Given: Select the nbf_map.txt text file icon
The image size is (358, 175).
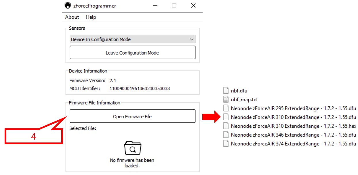Looking at the screenshot, I should 226,100.
